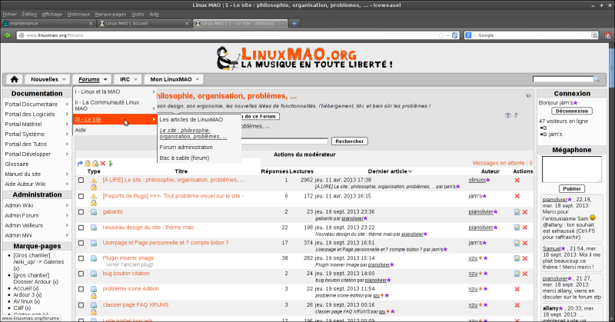615x322 pixels.
Task: Sort by 'Dernier article' column arrow
Action: 411,171
